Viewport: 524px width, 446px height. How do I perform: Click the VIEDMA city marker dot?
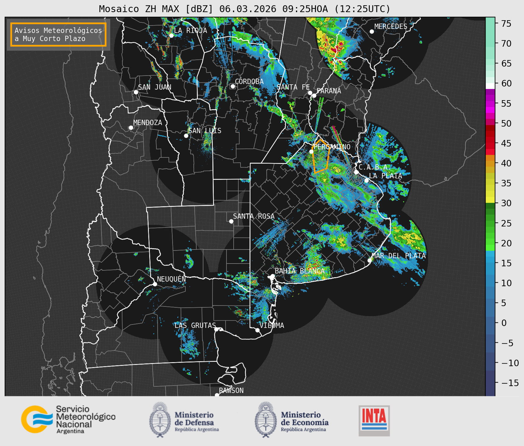pyautogui.click(x=257, y=330)
